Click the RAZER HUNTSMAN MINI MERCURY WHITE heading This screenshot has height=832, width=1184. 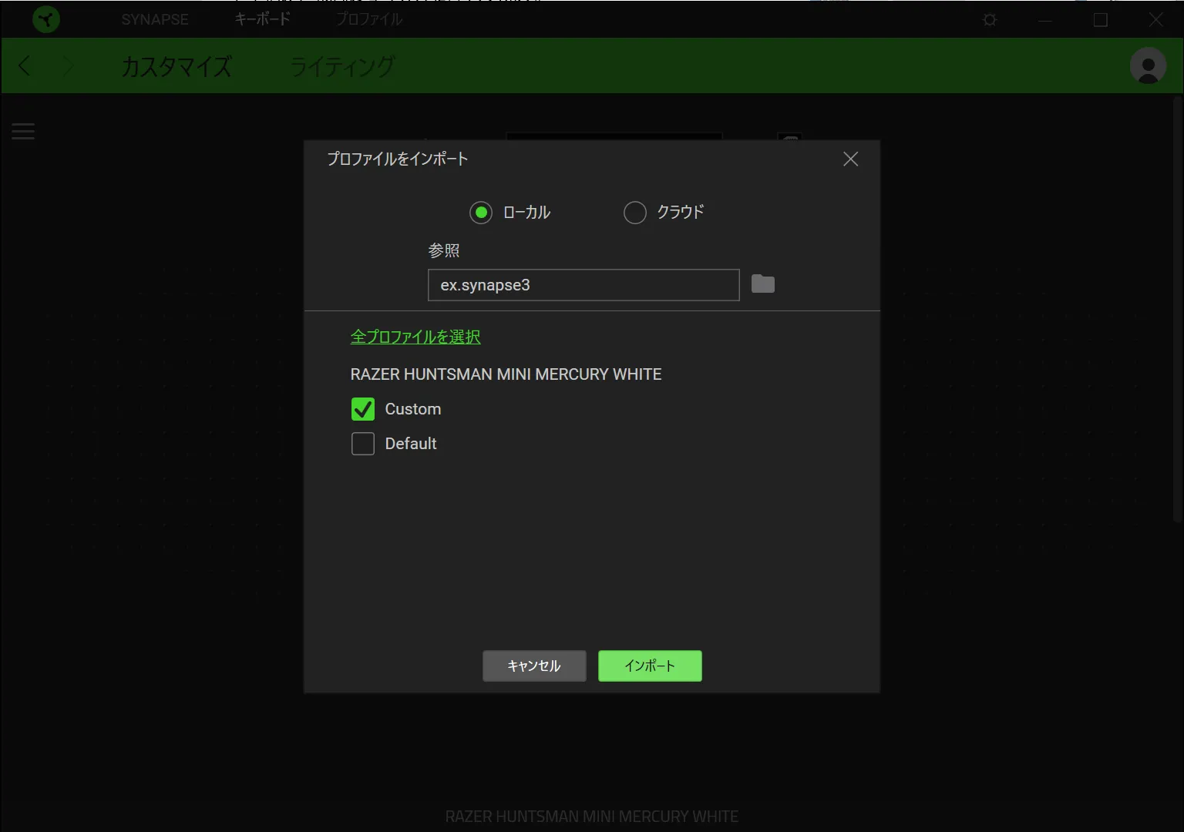(506, 374)
